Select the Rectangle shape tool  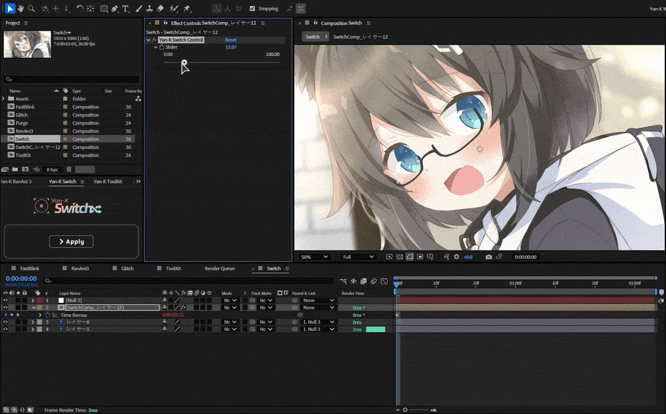point(104,8)
